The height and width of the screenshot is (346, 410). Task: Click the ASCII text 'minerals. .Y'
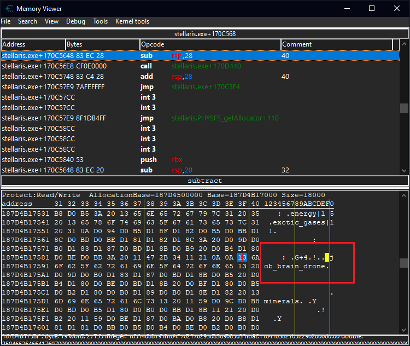pos(290,301)
